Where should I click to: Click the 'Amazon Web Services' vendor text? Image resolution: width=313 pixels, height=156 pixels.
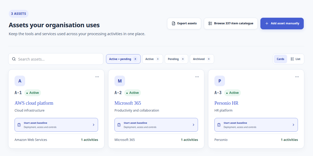[x=31, y=140]
